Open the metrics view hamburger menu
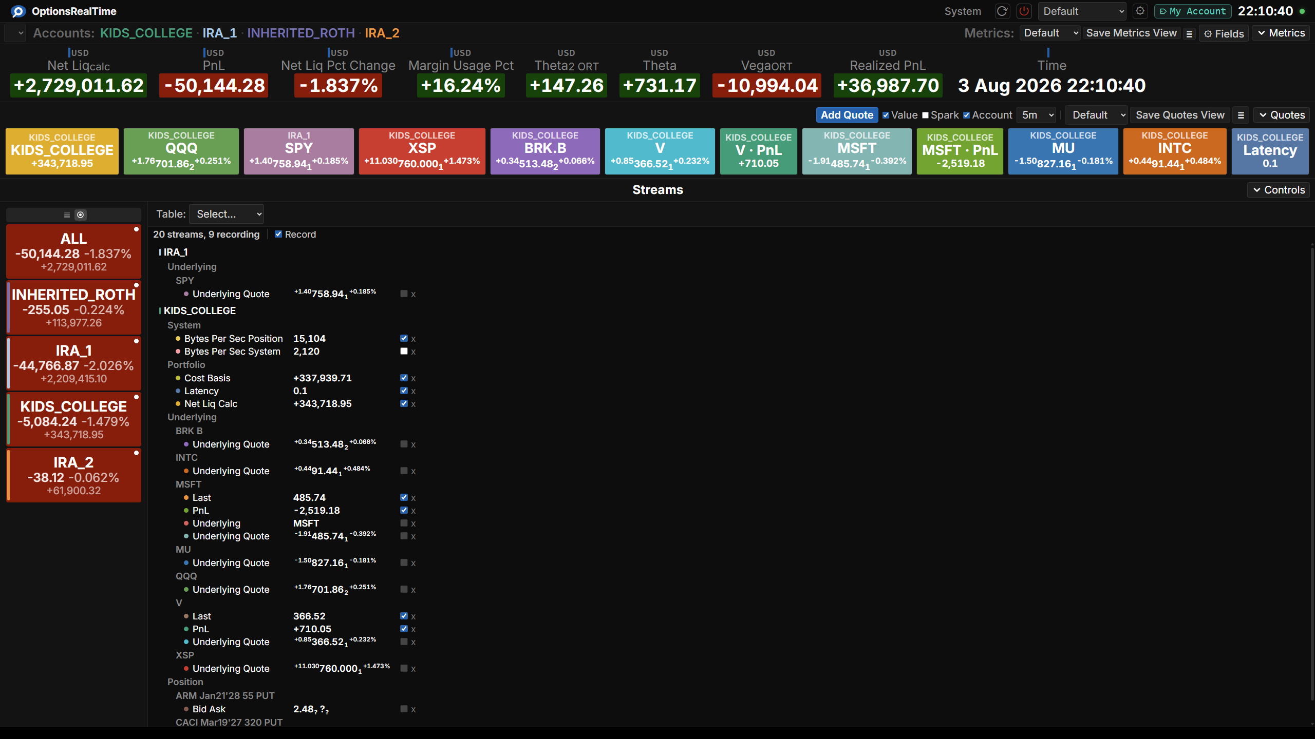The height and width of the screenshot is (739, 1315). pyautogui.click(x=1189, y=34)
